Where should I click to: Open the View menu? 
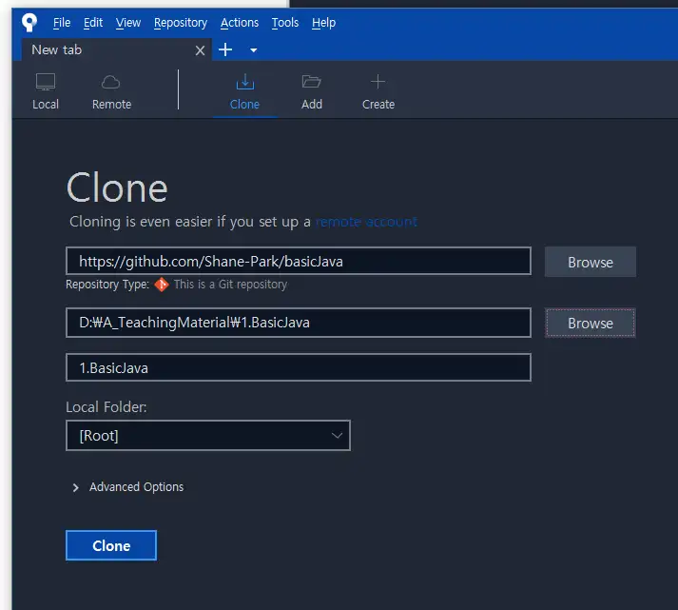(128, 23)
